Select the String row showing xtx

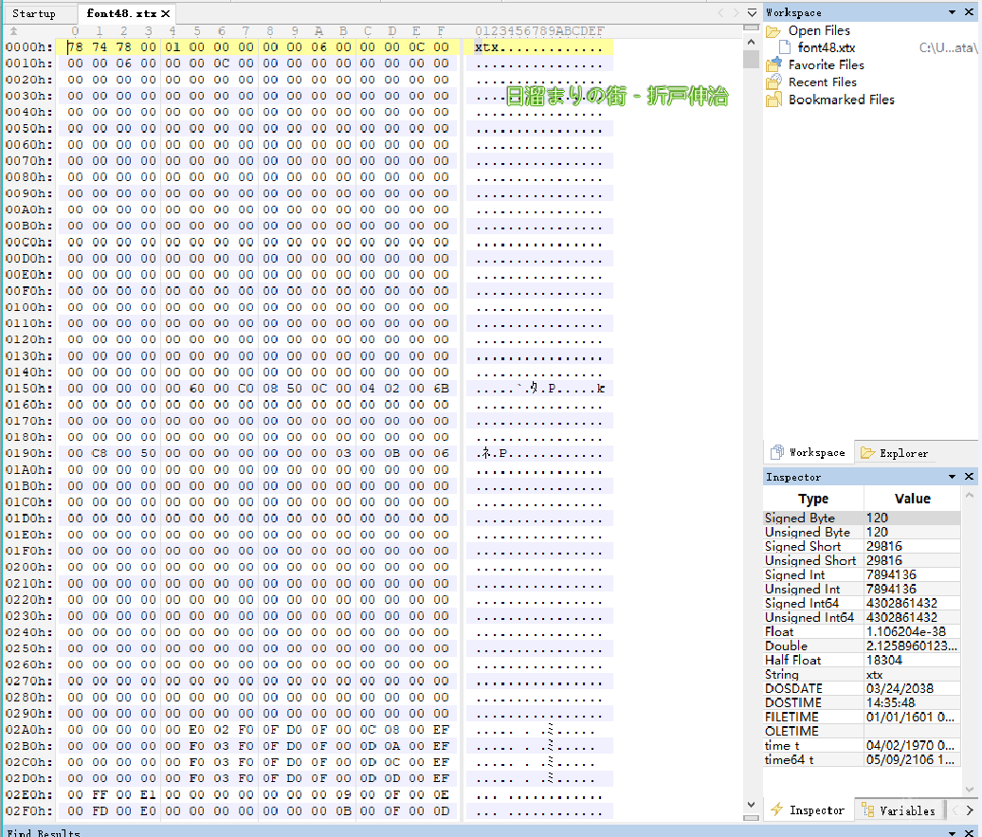[x=862, y=674]
